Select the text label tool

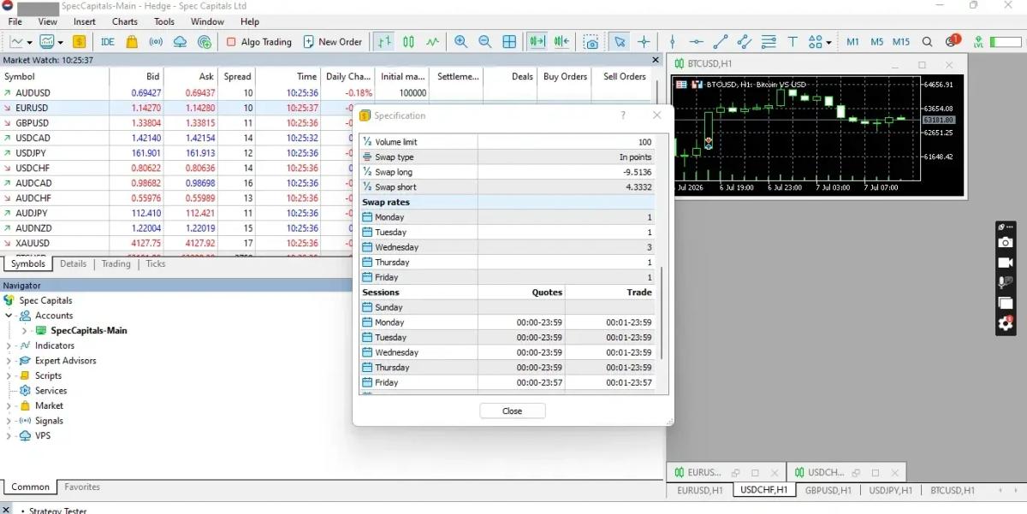click(793, 41)
